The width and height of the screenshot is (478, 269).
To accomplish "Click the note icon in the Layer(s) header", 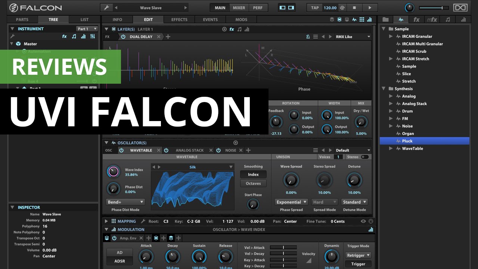I will 239,29.
